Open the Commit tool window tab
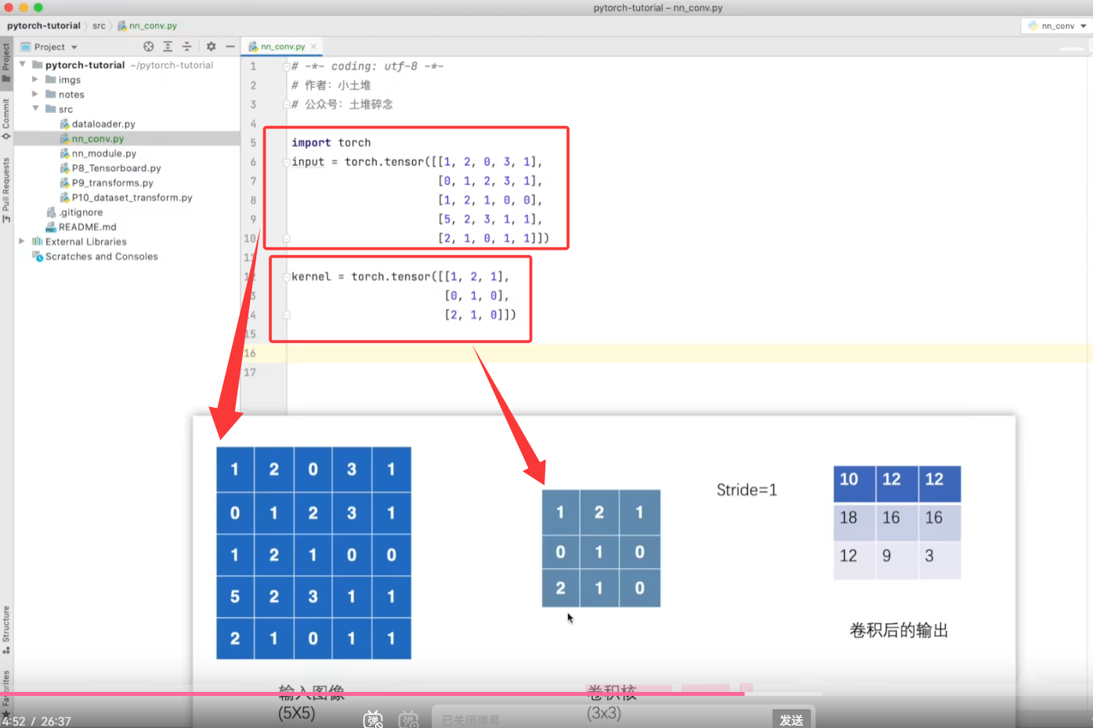Image resolution: width=1093 pixels, height=728 pixels. pyautogui.click(x=6, y=117)
